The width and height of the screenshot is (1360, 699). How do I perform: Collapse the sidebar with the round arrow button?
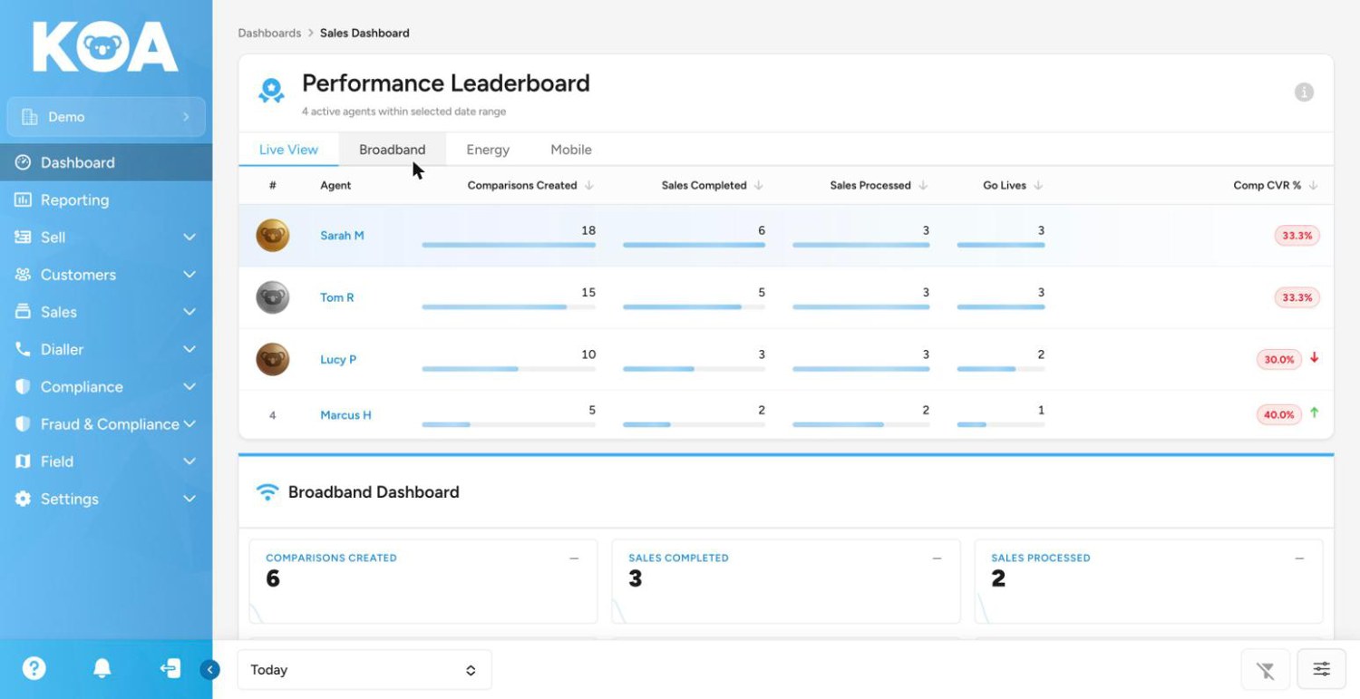click(x=210, y=670)
